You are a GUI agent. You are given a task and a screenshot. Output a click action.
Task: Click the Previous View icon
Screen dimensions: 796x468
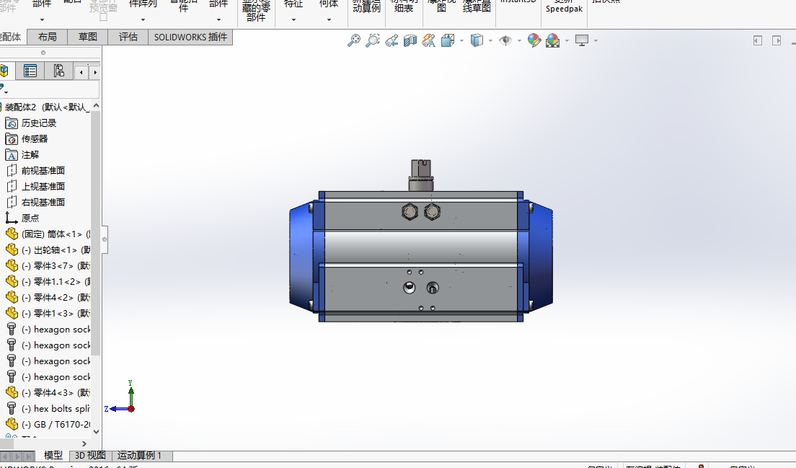click(392, 40)
